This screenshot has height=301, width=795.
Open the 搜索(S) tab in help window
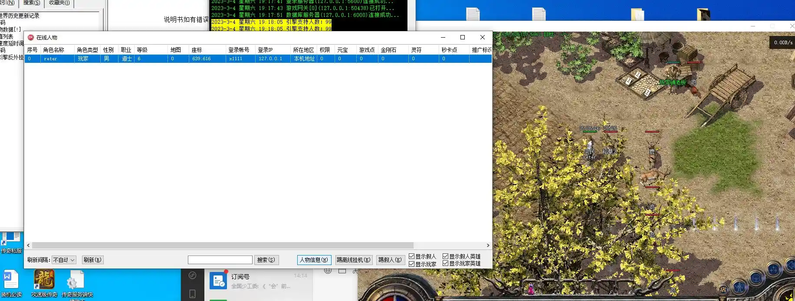pos(31,3)
